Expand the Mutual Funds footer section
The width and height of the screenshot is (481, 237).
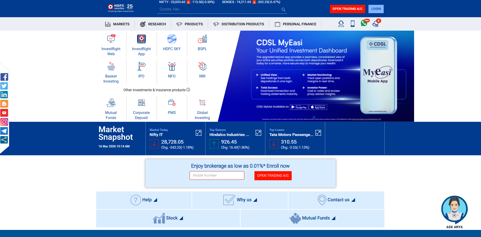click(x=312, y=218)
